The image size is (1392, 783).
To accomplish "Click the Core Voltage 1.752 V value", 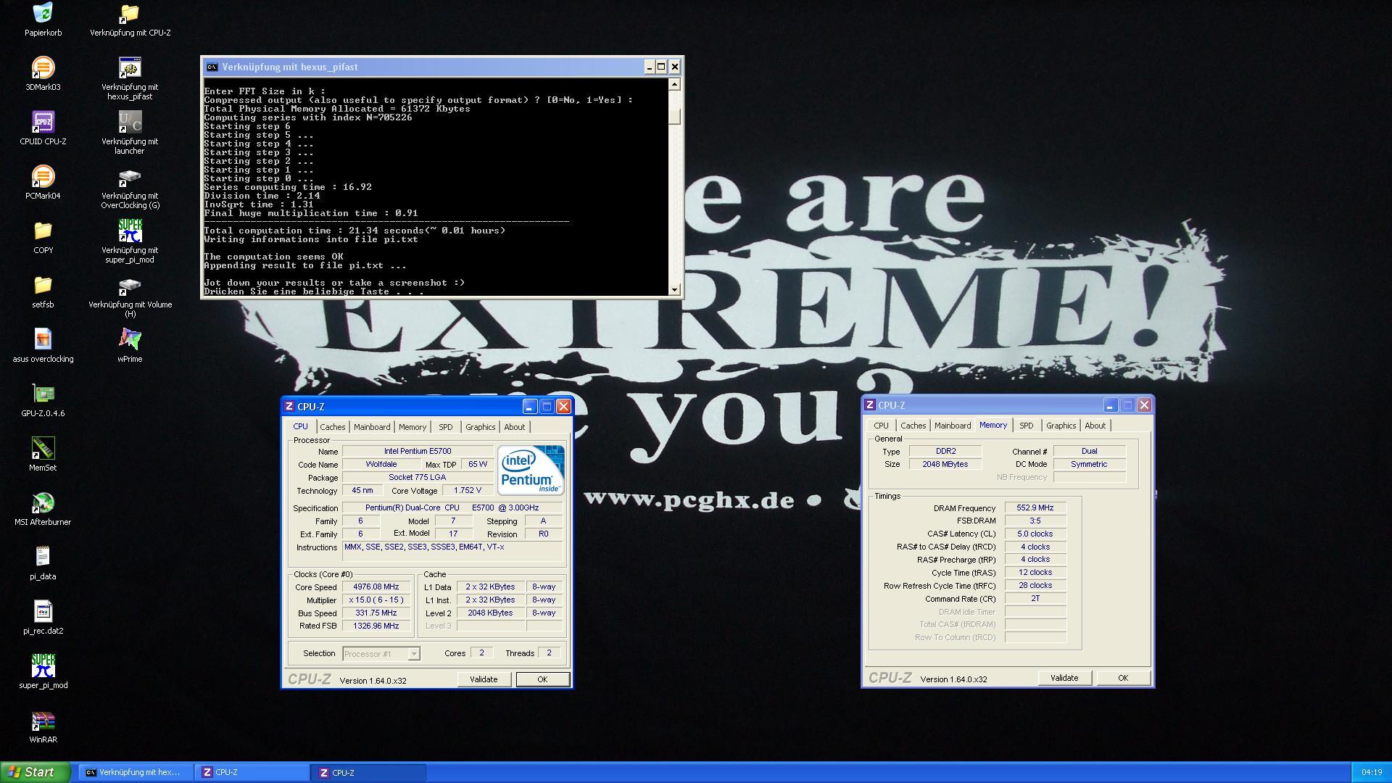I will 467,490.
